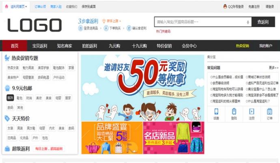Click the cupcake icon beside 9.9元包邮
This screenshot has height=163, width=280.
(7, 88)
